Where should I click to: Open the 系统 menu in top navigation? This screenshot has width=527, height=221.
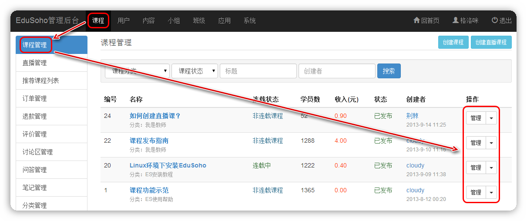249,21
